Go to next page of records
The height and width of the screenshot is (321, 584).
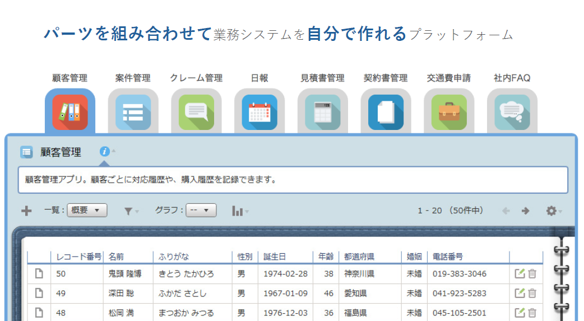click(525, 211)
